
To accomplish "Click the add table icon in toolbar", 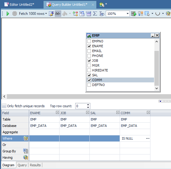I will click(82, 14).
